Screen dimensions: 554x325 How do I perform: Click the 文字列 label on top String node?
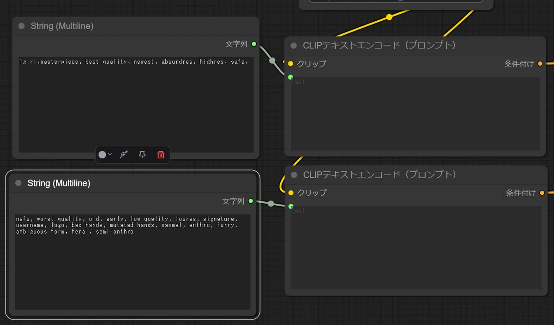coord(236,44)
